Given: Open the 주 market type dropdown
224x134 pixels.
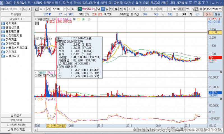Looking at the screenshot, I should [x=44, y=9].
